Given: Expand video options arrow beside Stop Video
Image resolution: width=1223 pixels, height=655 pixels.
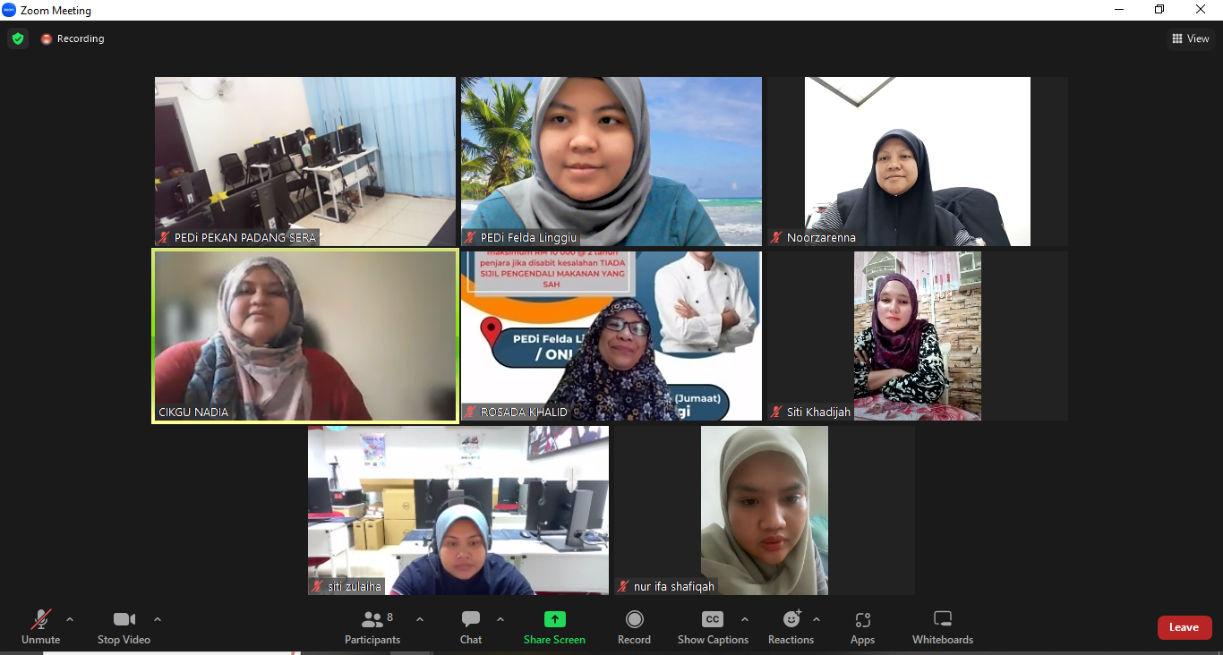Looking at the screenshot, I should click(158, 619).
